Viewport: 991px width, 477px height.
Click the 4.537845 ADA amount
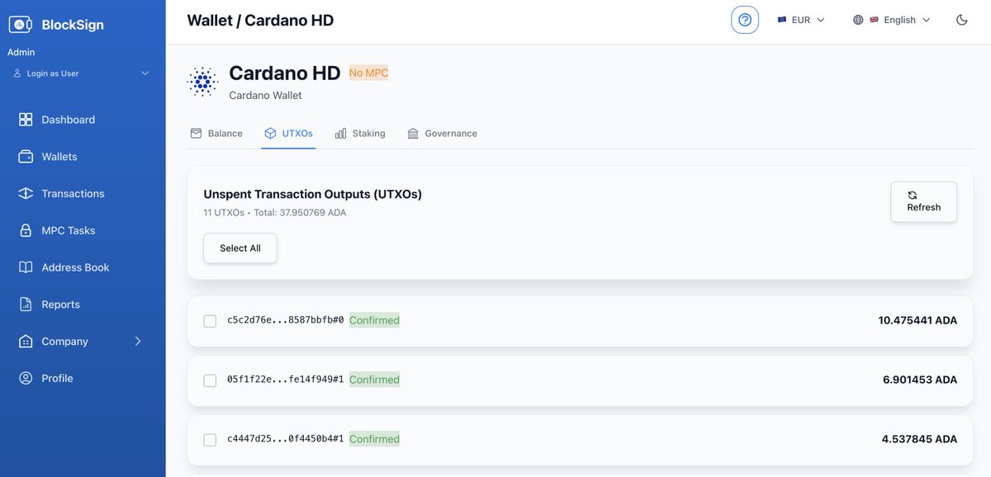919,439
